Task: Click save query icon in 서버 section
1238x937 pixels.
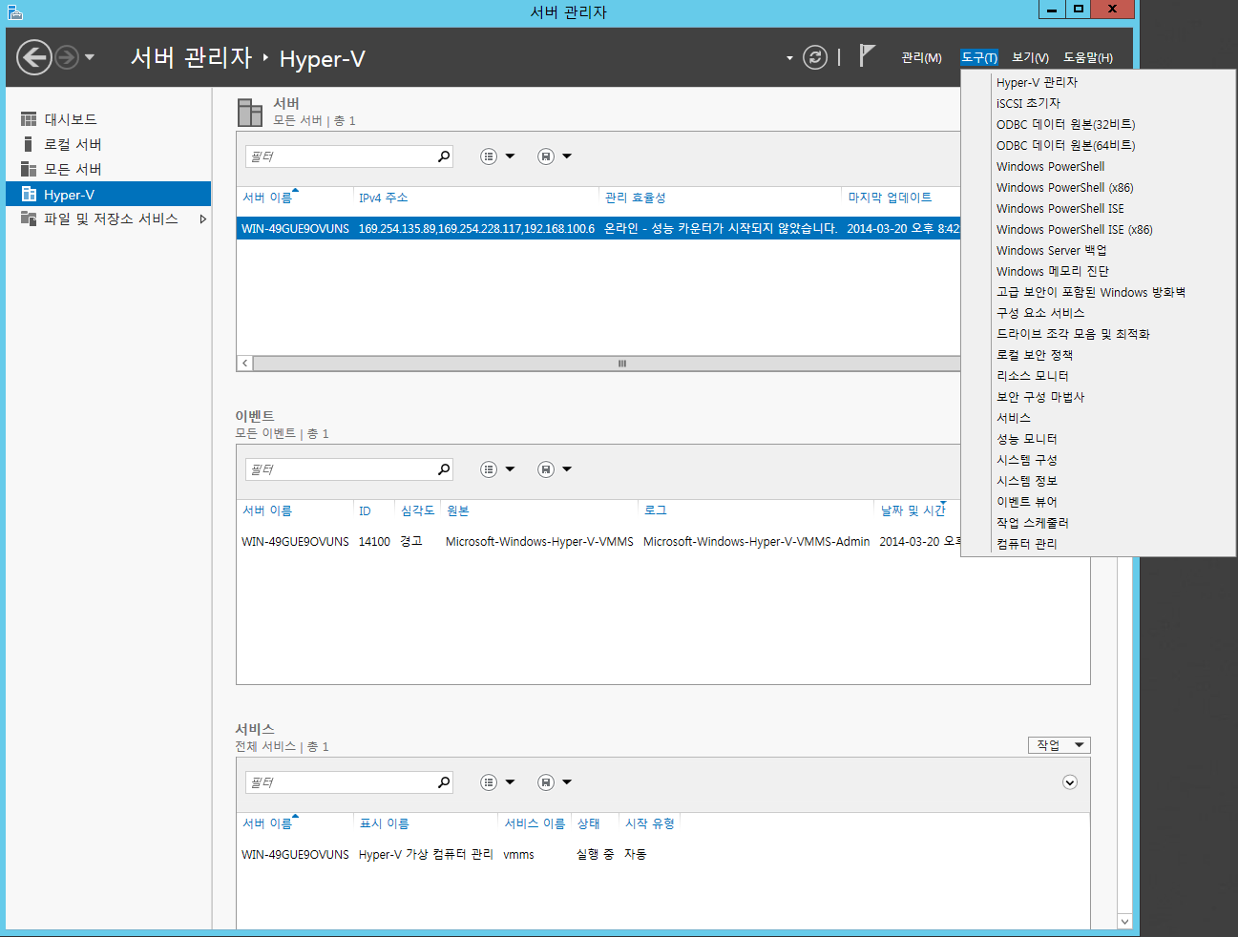Action: tap(546, 156)
